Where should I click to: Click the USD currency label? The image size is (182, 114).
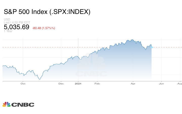pos(7,20)
